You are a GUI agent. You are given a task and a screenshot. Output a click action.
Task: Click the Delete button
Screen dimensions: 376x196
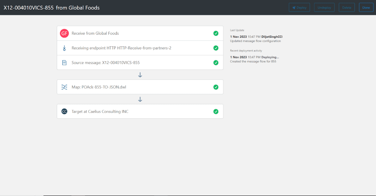pos(347,8)
